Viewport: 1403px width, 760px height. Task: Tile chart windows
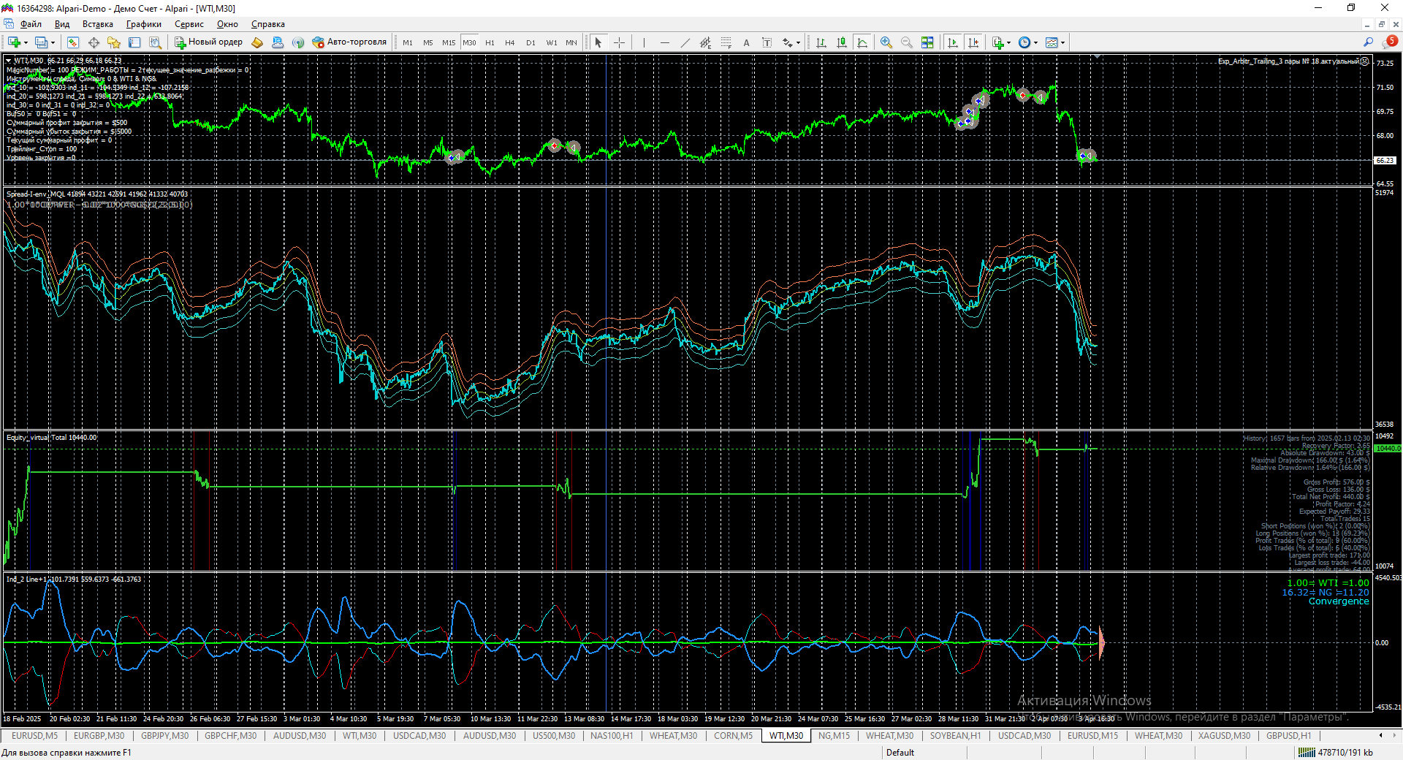coord(927,42)
